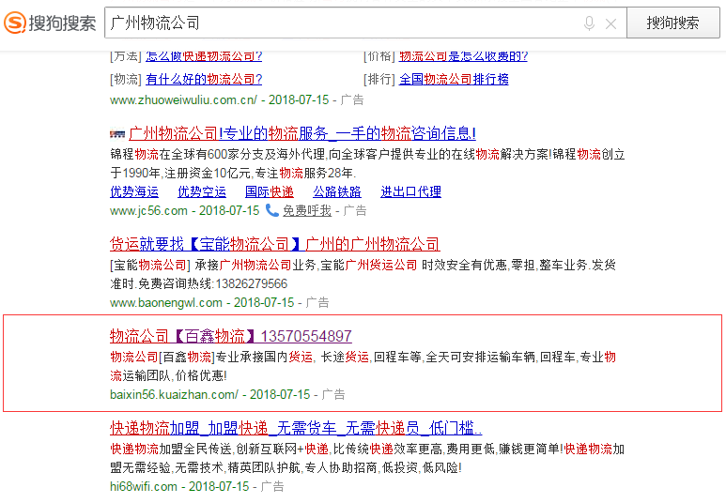The image size is (726, 503).
Task: Select the 进出口代理 sublink
Action: [410, 191]
